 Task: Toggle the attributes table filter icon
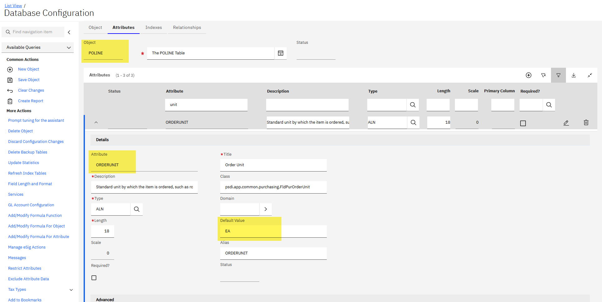point(558,75)
